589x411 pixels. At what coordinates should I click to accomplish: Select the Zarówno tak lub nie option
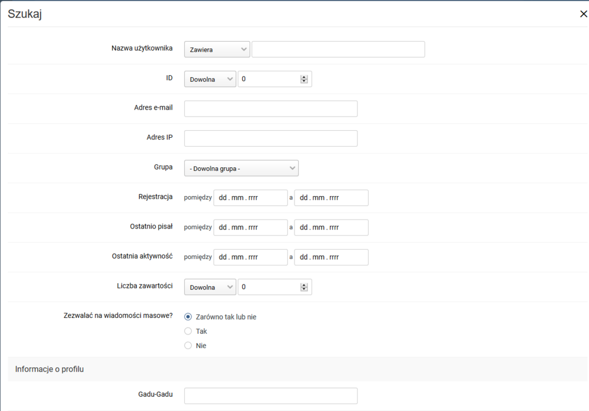coord(188,317)
